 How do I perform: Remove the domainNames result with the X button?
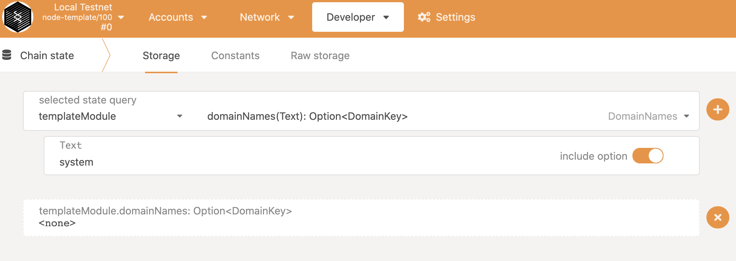(x=718, y=217)
